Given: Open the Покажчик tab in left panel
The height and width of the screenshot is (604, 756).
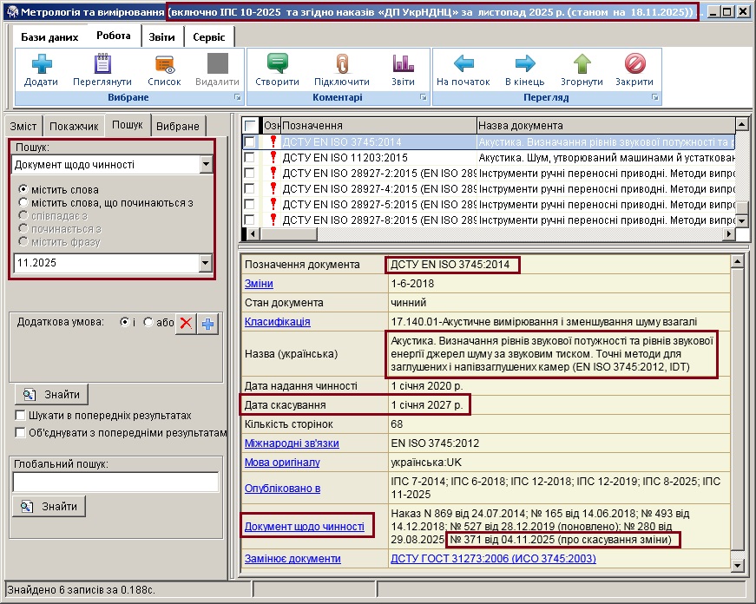Looking at the screenshot, I should [74, 127].
